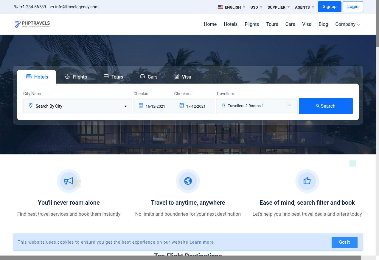Click the PHPTRAVELS logo

tap(32, 24)
